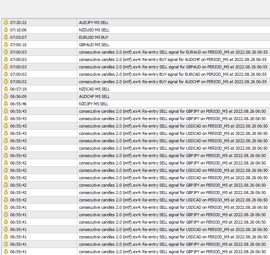Select the "EURUSD M5 BUY" alert message

(93, 37)
